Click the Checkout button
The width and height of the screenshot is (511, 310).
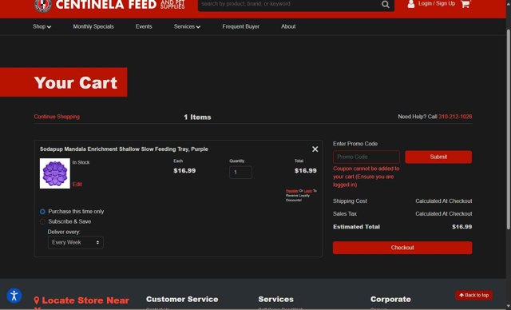click(x=402, y=248)
